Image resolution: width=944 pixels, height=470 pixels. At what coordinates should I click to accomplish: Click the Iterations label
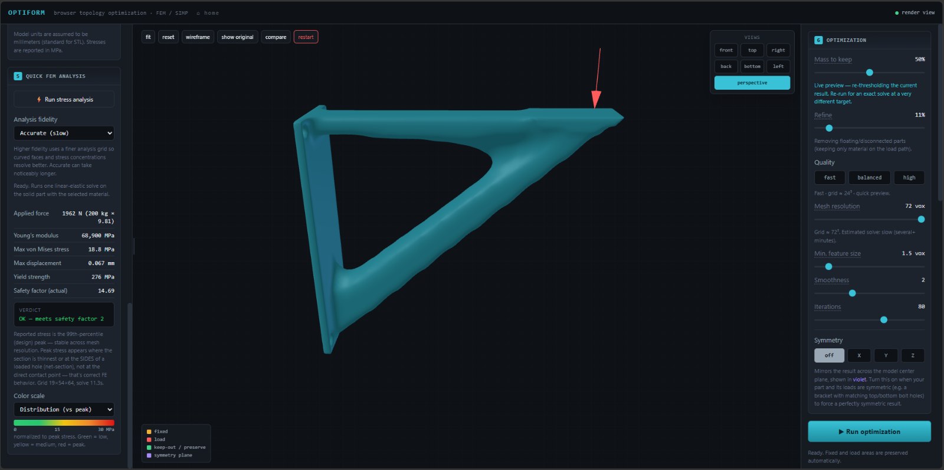827,307
